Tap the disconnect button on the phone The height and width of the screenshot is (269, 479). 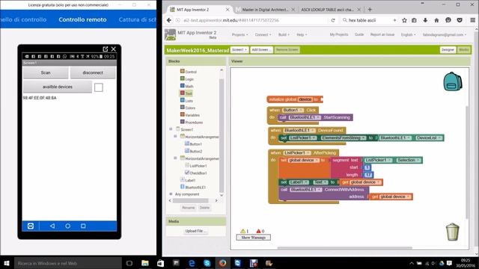[93, 72]
